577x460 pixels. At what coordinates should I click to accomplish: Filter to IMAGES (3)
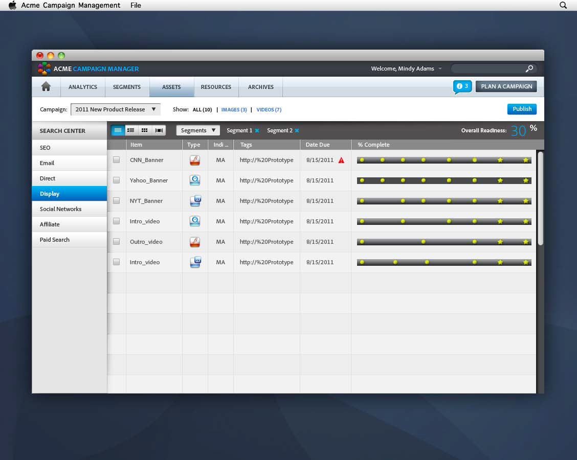tap(234, 109)
